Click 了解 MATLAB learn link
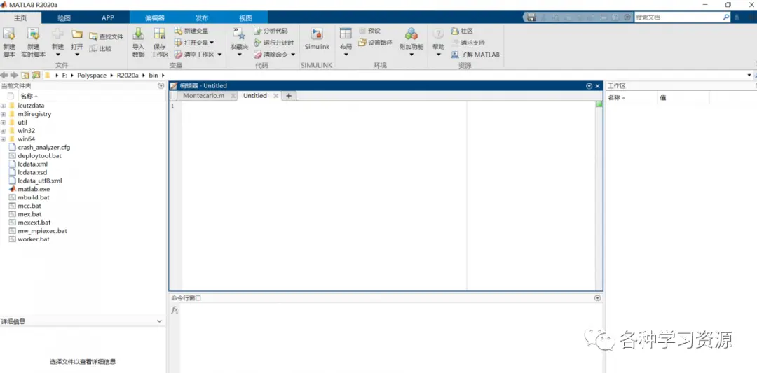Image resolution: width=757 pixels, height=373 pixels. click(475, 55)
